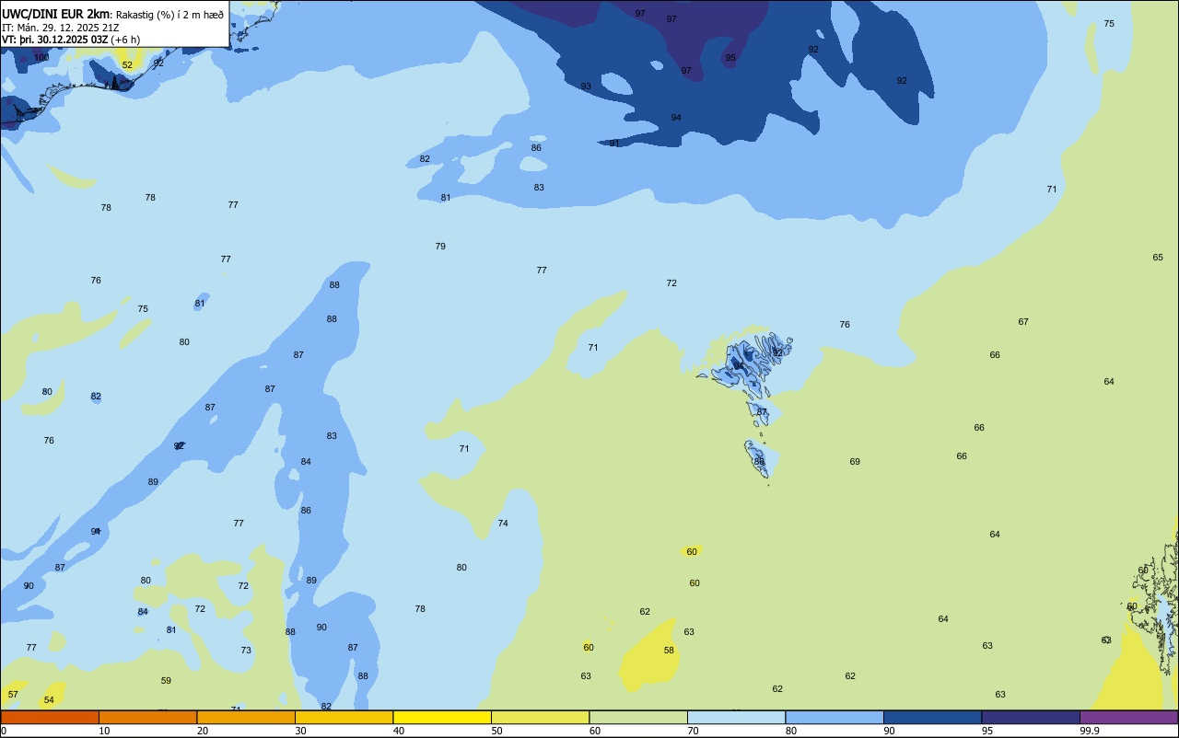Pick the 60–70 light green legend swatch
1179x738 pixels.
[638, 717]
